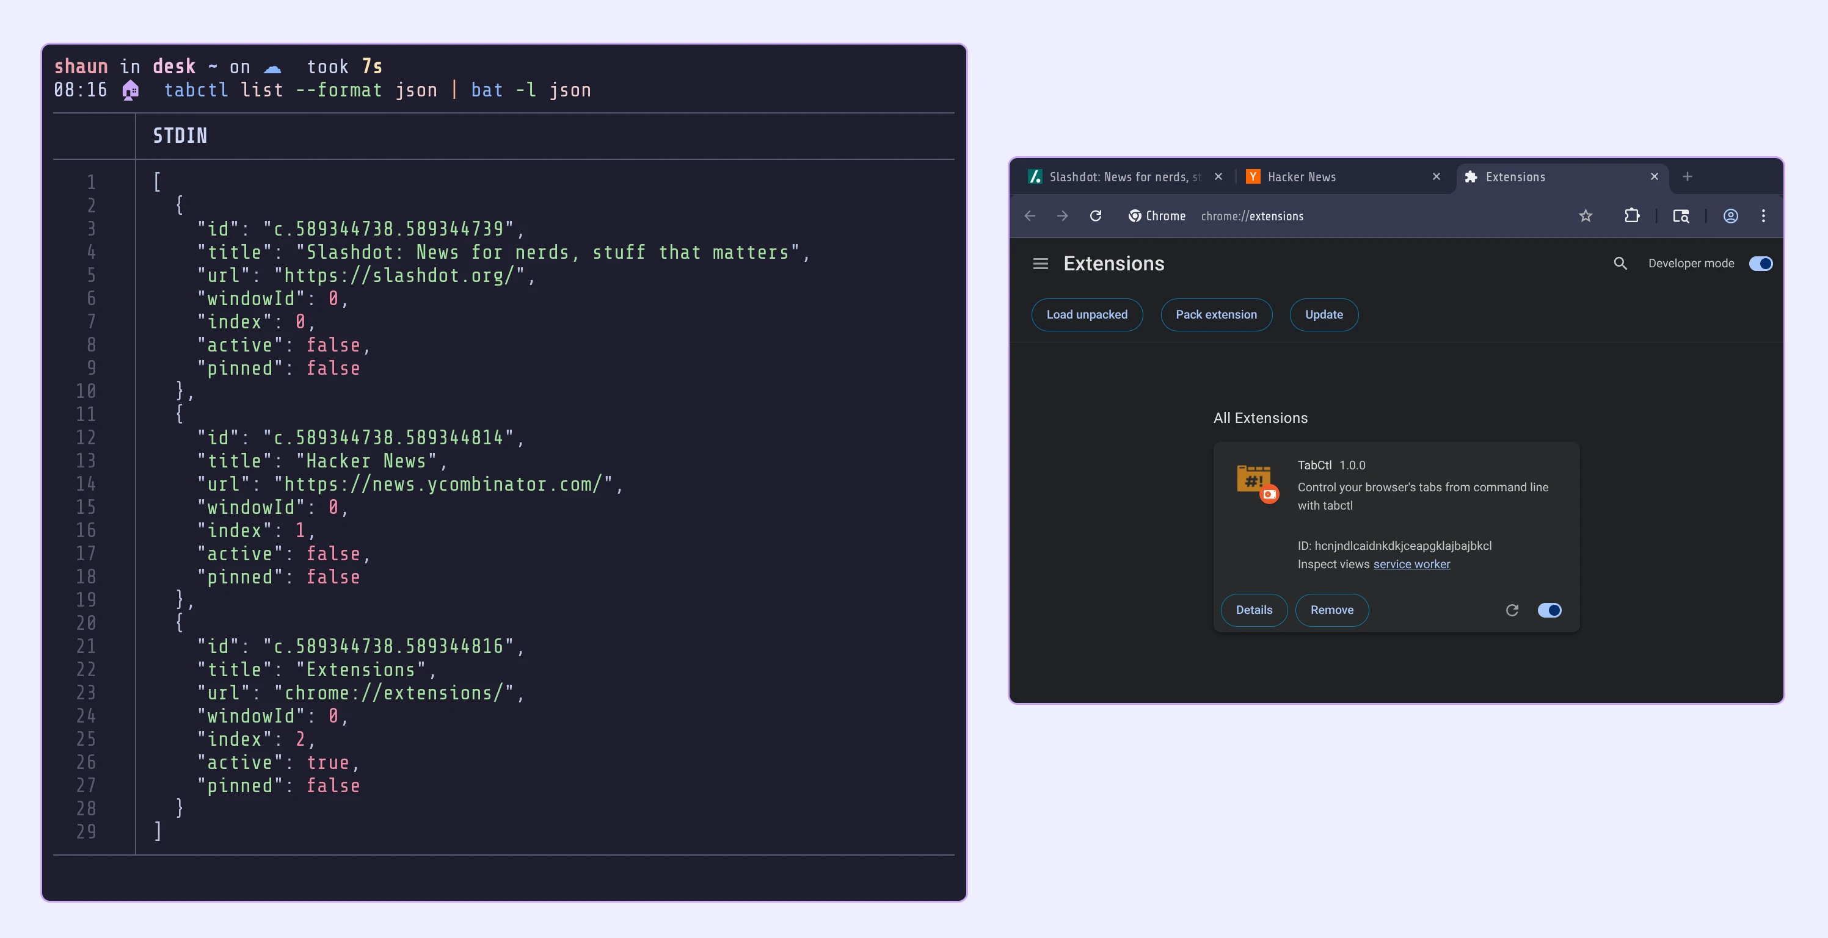
Task: Open the Extensions puzzle icon in the toolbar
Action: click(x=1632, y=216)
